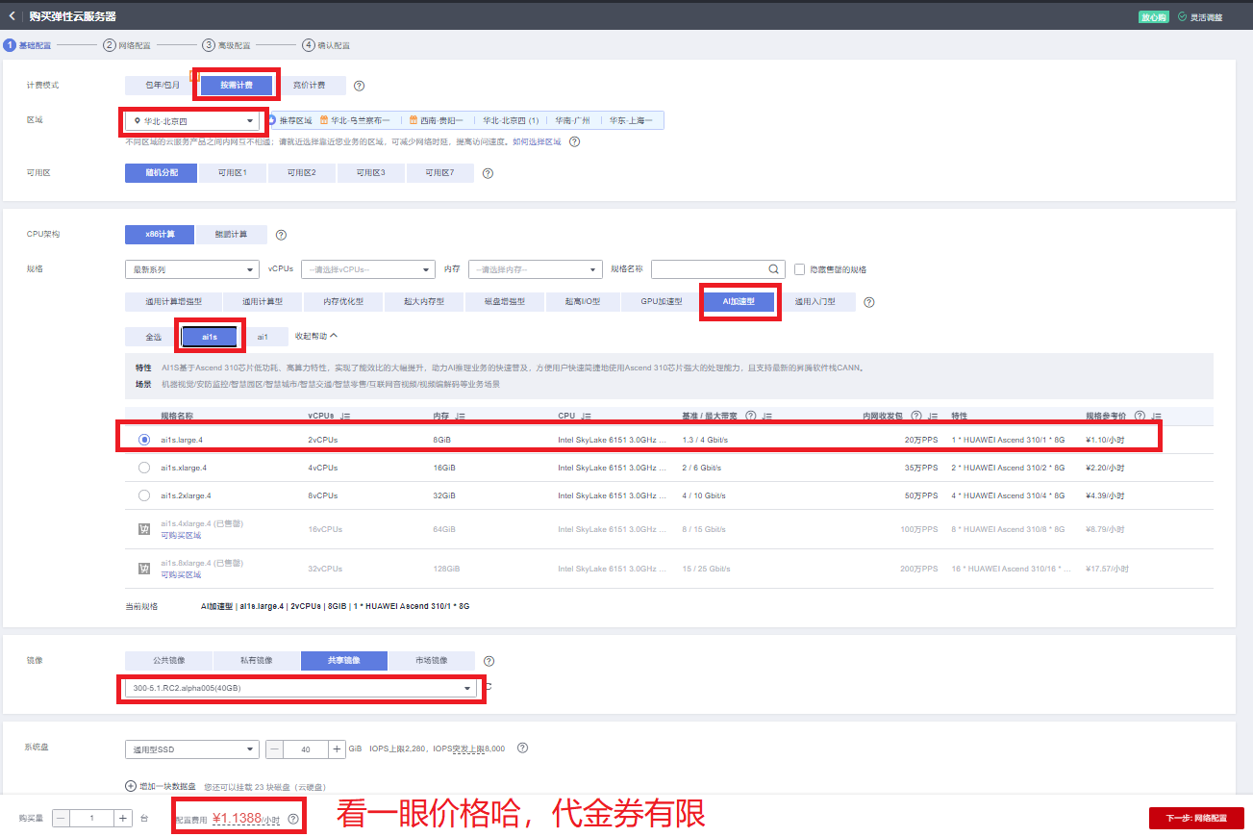
Task: Select the ai1s.xlarge.4 flavor radio button
Action: [x=144, y=468]
